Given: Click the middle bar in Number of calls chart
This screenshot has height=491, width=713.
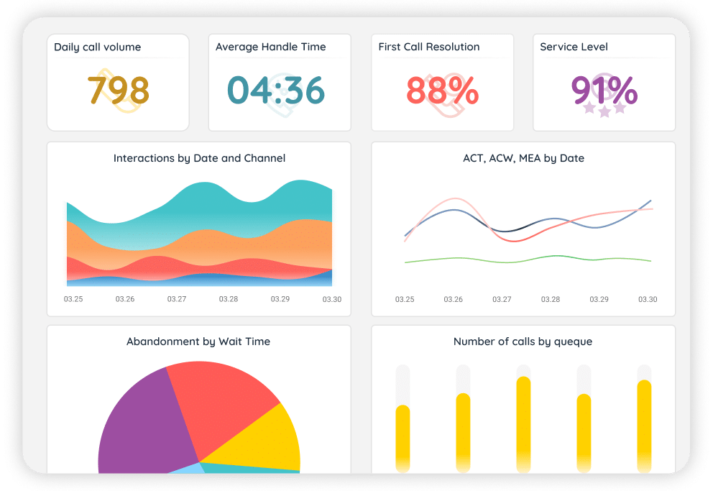Looking at the screenshot, I should point(524,424).
